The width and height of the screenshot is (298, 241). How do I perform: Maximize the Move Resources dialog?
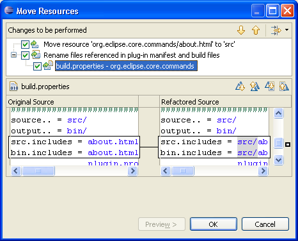tap(272, 10)
